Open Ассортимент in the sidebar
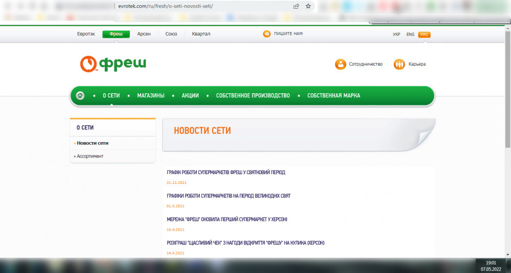The width and height of the screenshot is (511, 273). tap(90, 156)
